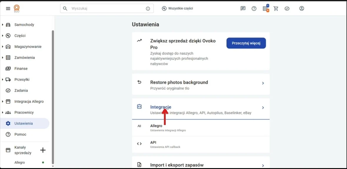The width and height of the screenshot is (347, 169).
Task: Open Zadania in the sidebar
Action: (21, 90)
